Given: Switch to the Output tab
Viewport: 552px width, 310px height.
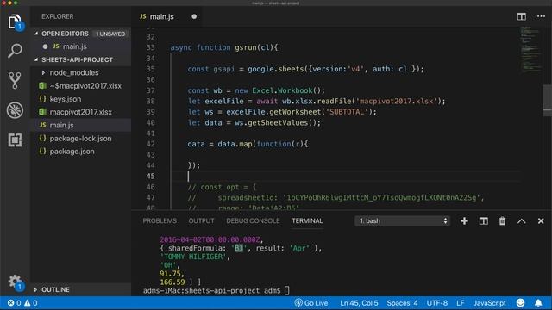Looking at the screenshot, I should click(201, 220).
